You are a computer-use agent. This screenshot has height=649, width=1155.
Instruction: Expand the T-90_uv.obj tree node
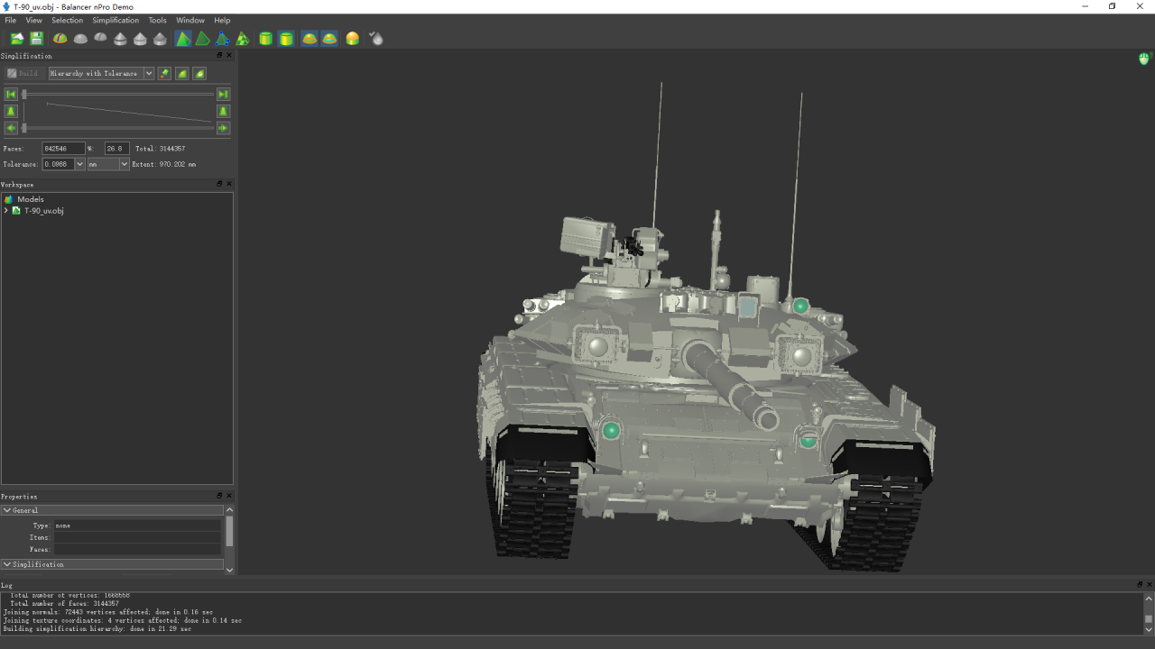click(x=6, y=211)
